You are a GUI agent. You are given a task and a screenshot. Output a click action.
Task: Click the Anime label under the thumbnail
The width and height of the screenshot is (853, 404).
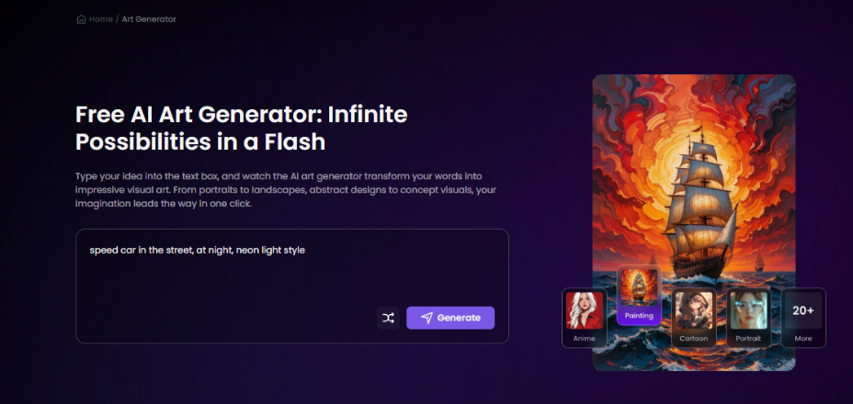pyautogui.click(x=585, y=338)
